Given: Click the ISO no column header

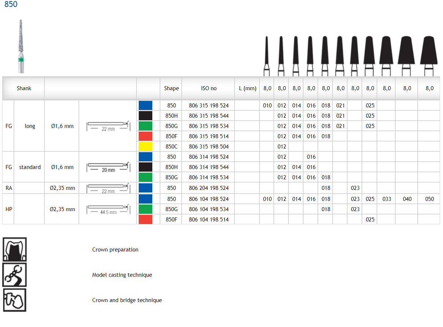Looking at the screenshot, I should coord(208,88).
